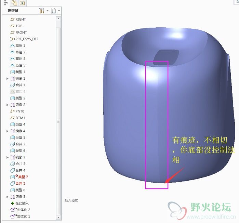
Task: Select the TOP datum plane
Action: pos(16,26)
